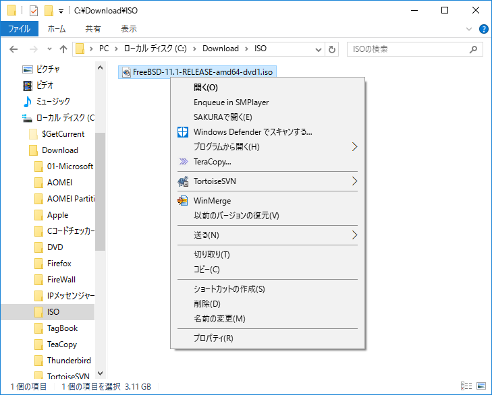
Task: Open recent locations dropdown arrow
Action: coord(49,49)
